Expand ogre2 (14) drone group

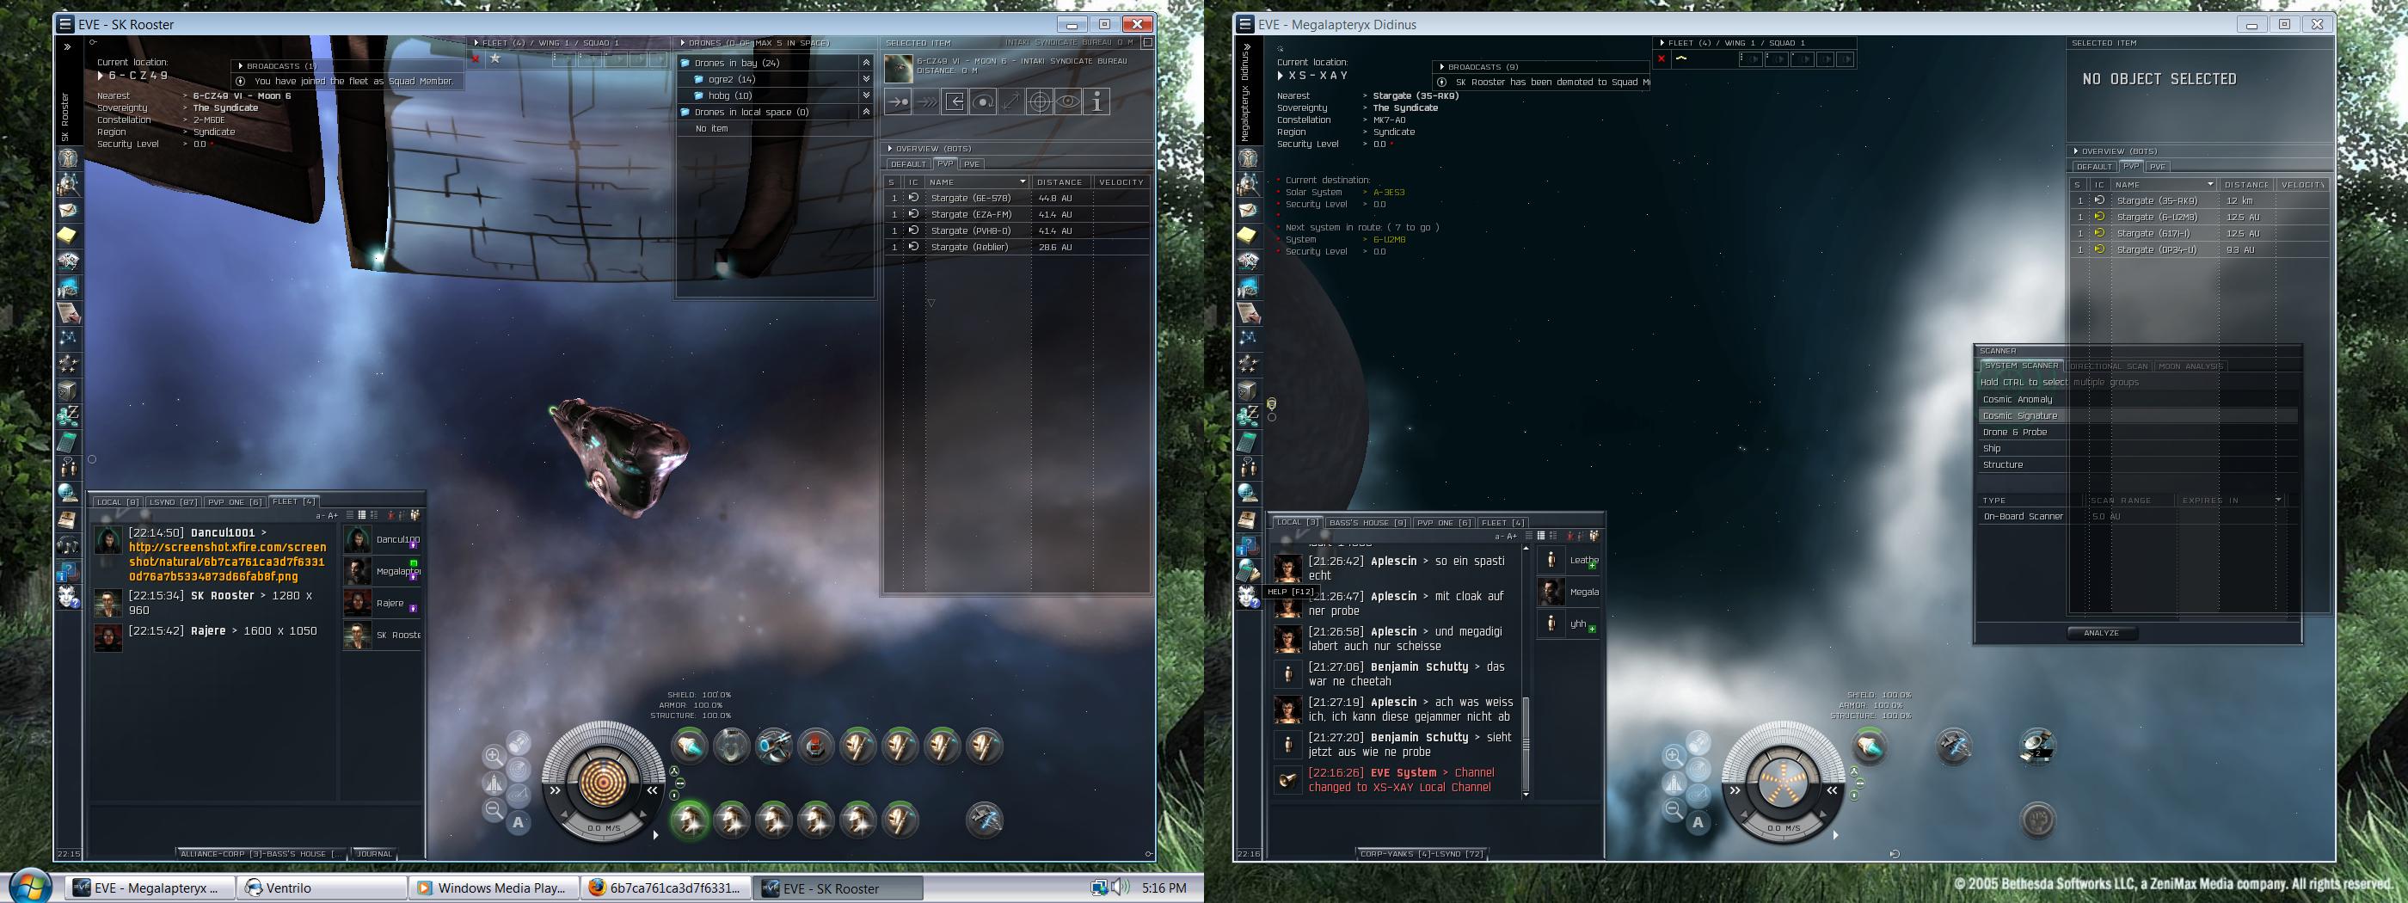[x=866, y=79]
